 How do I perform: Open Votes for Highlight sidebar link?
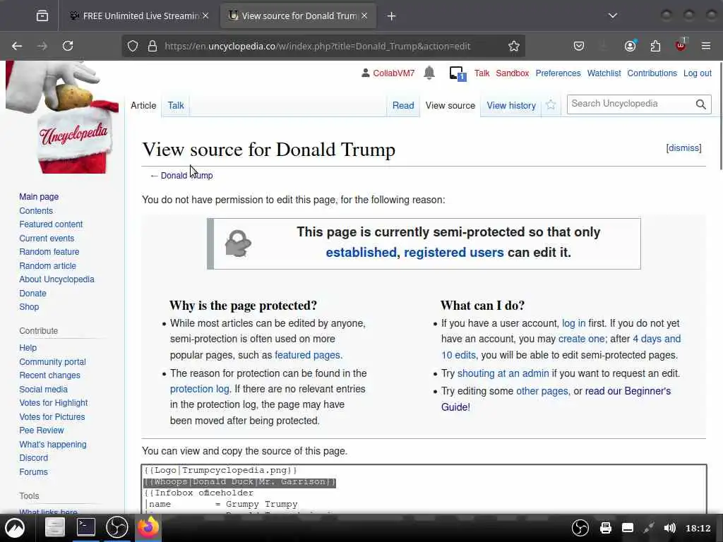pos(54,403)
